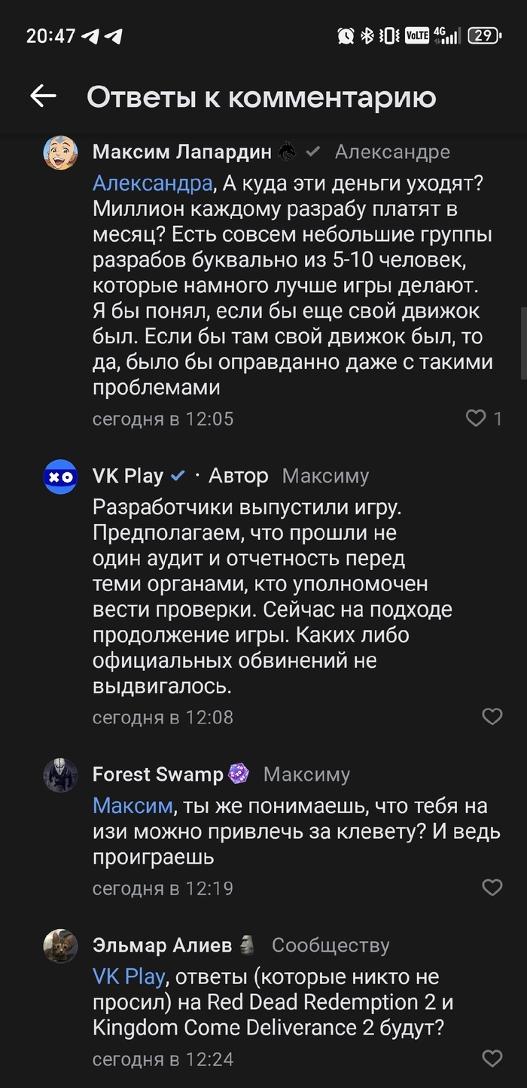This screenshot has width=527, height=1088.
Task: Like Эльмар Алиев's comment
Action: (492, 1059)
